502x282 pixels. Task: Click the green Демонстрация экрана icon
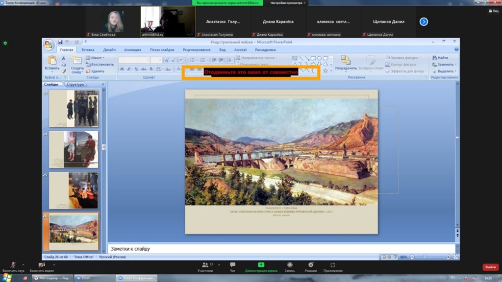click(x=261, y=265)
